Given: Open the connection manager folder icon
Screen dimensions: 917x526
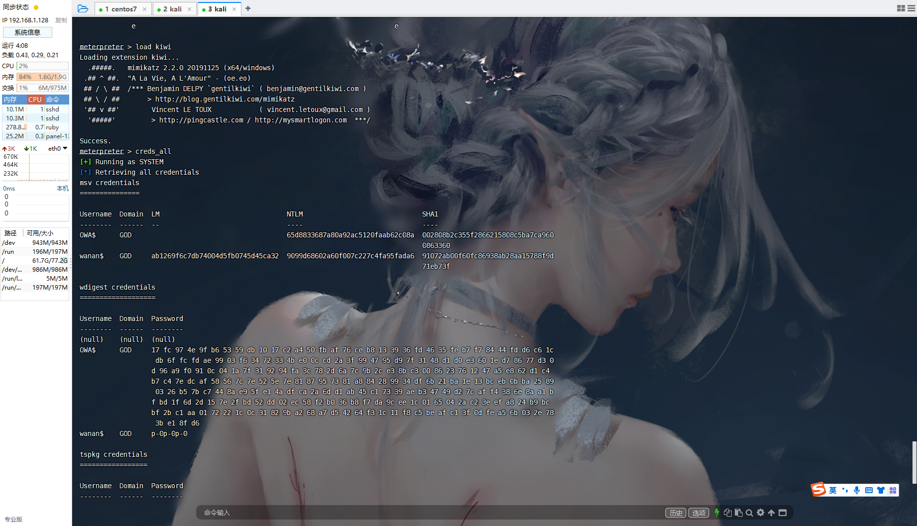Looking at the screenshot, I should pos(83,8).
